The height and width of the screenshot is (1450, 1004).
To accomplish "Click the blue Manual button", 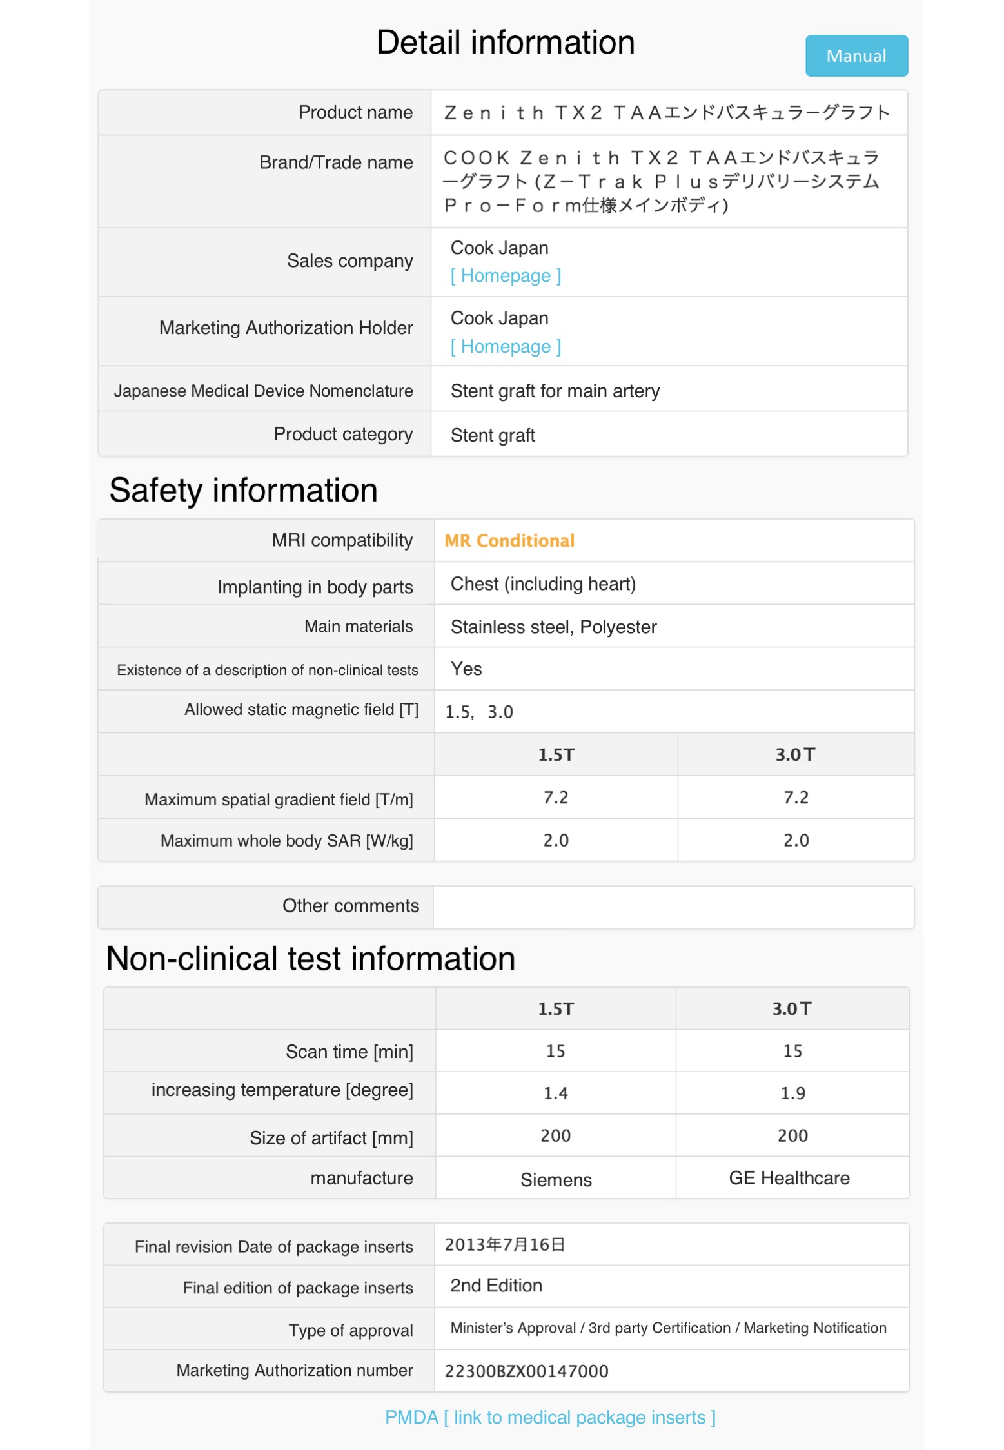I will (x=856, y=56).
